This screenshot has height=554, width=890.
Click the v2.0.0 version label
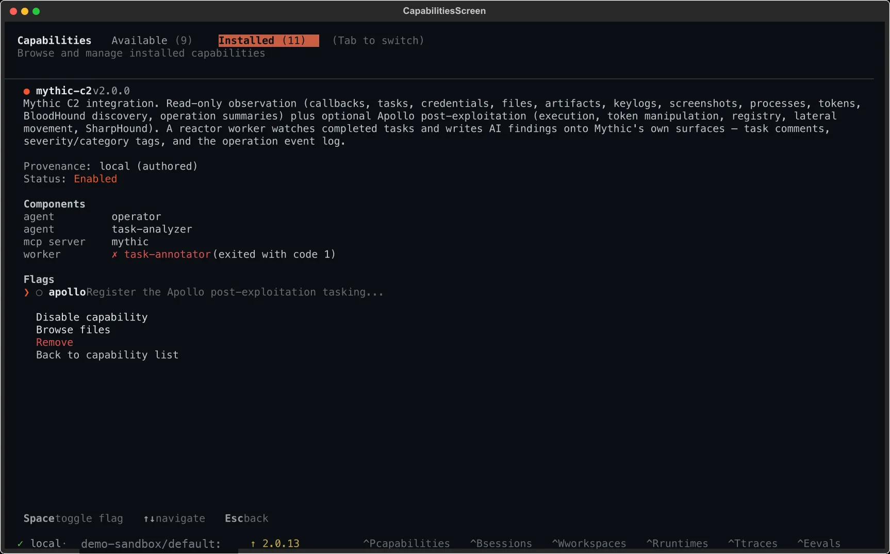pyautogui.click(x=111, y=91)
